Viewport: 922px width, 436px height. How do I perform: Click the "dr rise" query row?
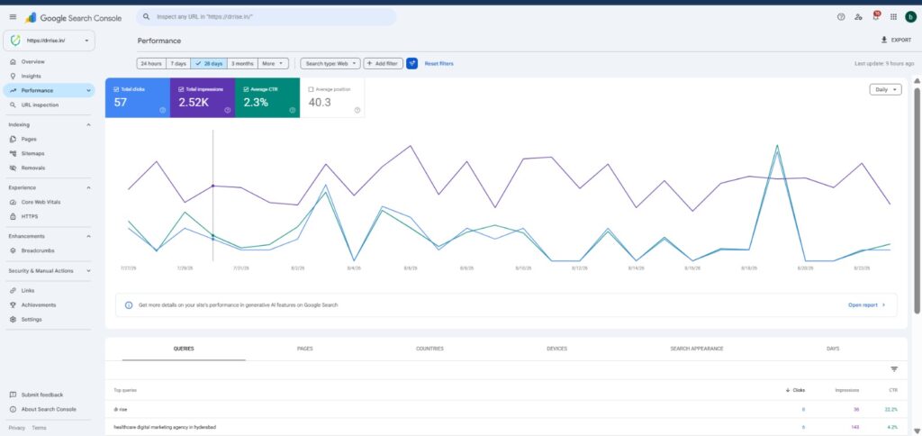pos(506,409)
